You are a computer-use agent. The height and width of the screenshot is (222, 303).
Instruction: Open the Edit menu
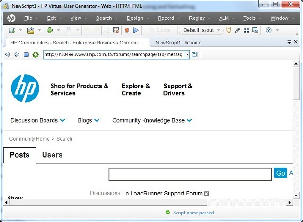[x=54, y=18]
